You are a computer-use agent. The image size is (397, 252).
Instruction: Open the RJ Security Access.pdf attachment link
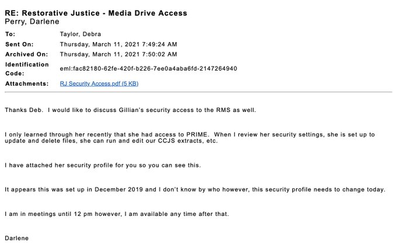[99, 84]
